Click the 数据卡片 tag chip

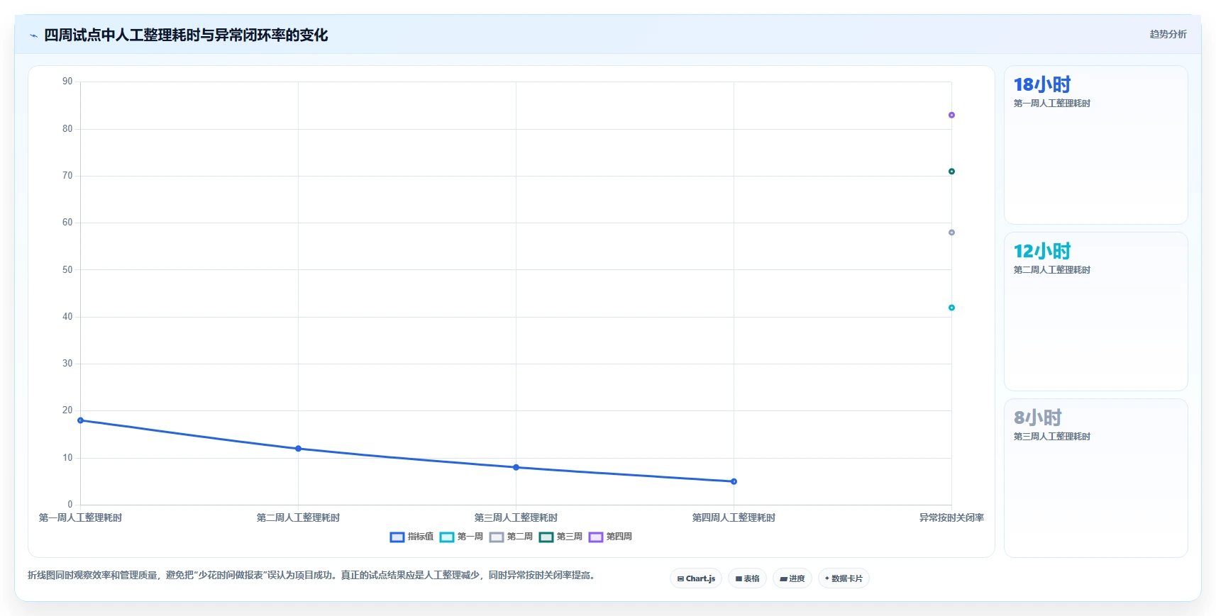[x=844, y=578]
